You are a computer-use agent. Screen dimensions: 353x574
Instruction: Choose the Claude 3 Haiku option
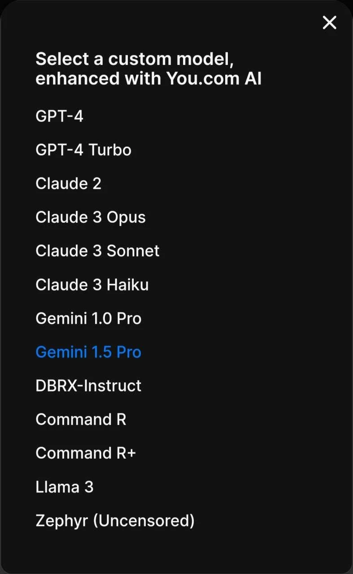click(92, 285)
